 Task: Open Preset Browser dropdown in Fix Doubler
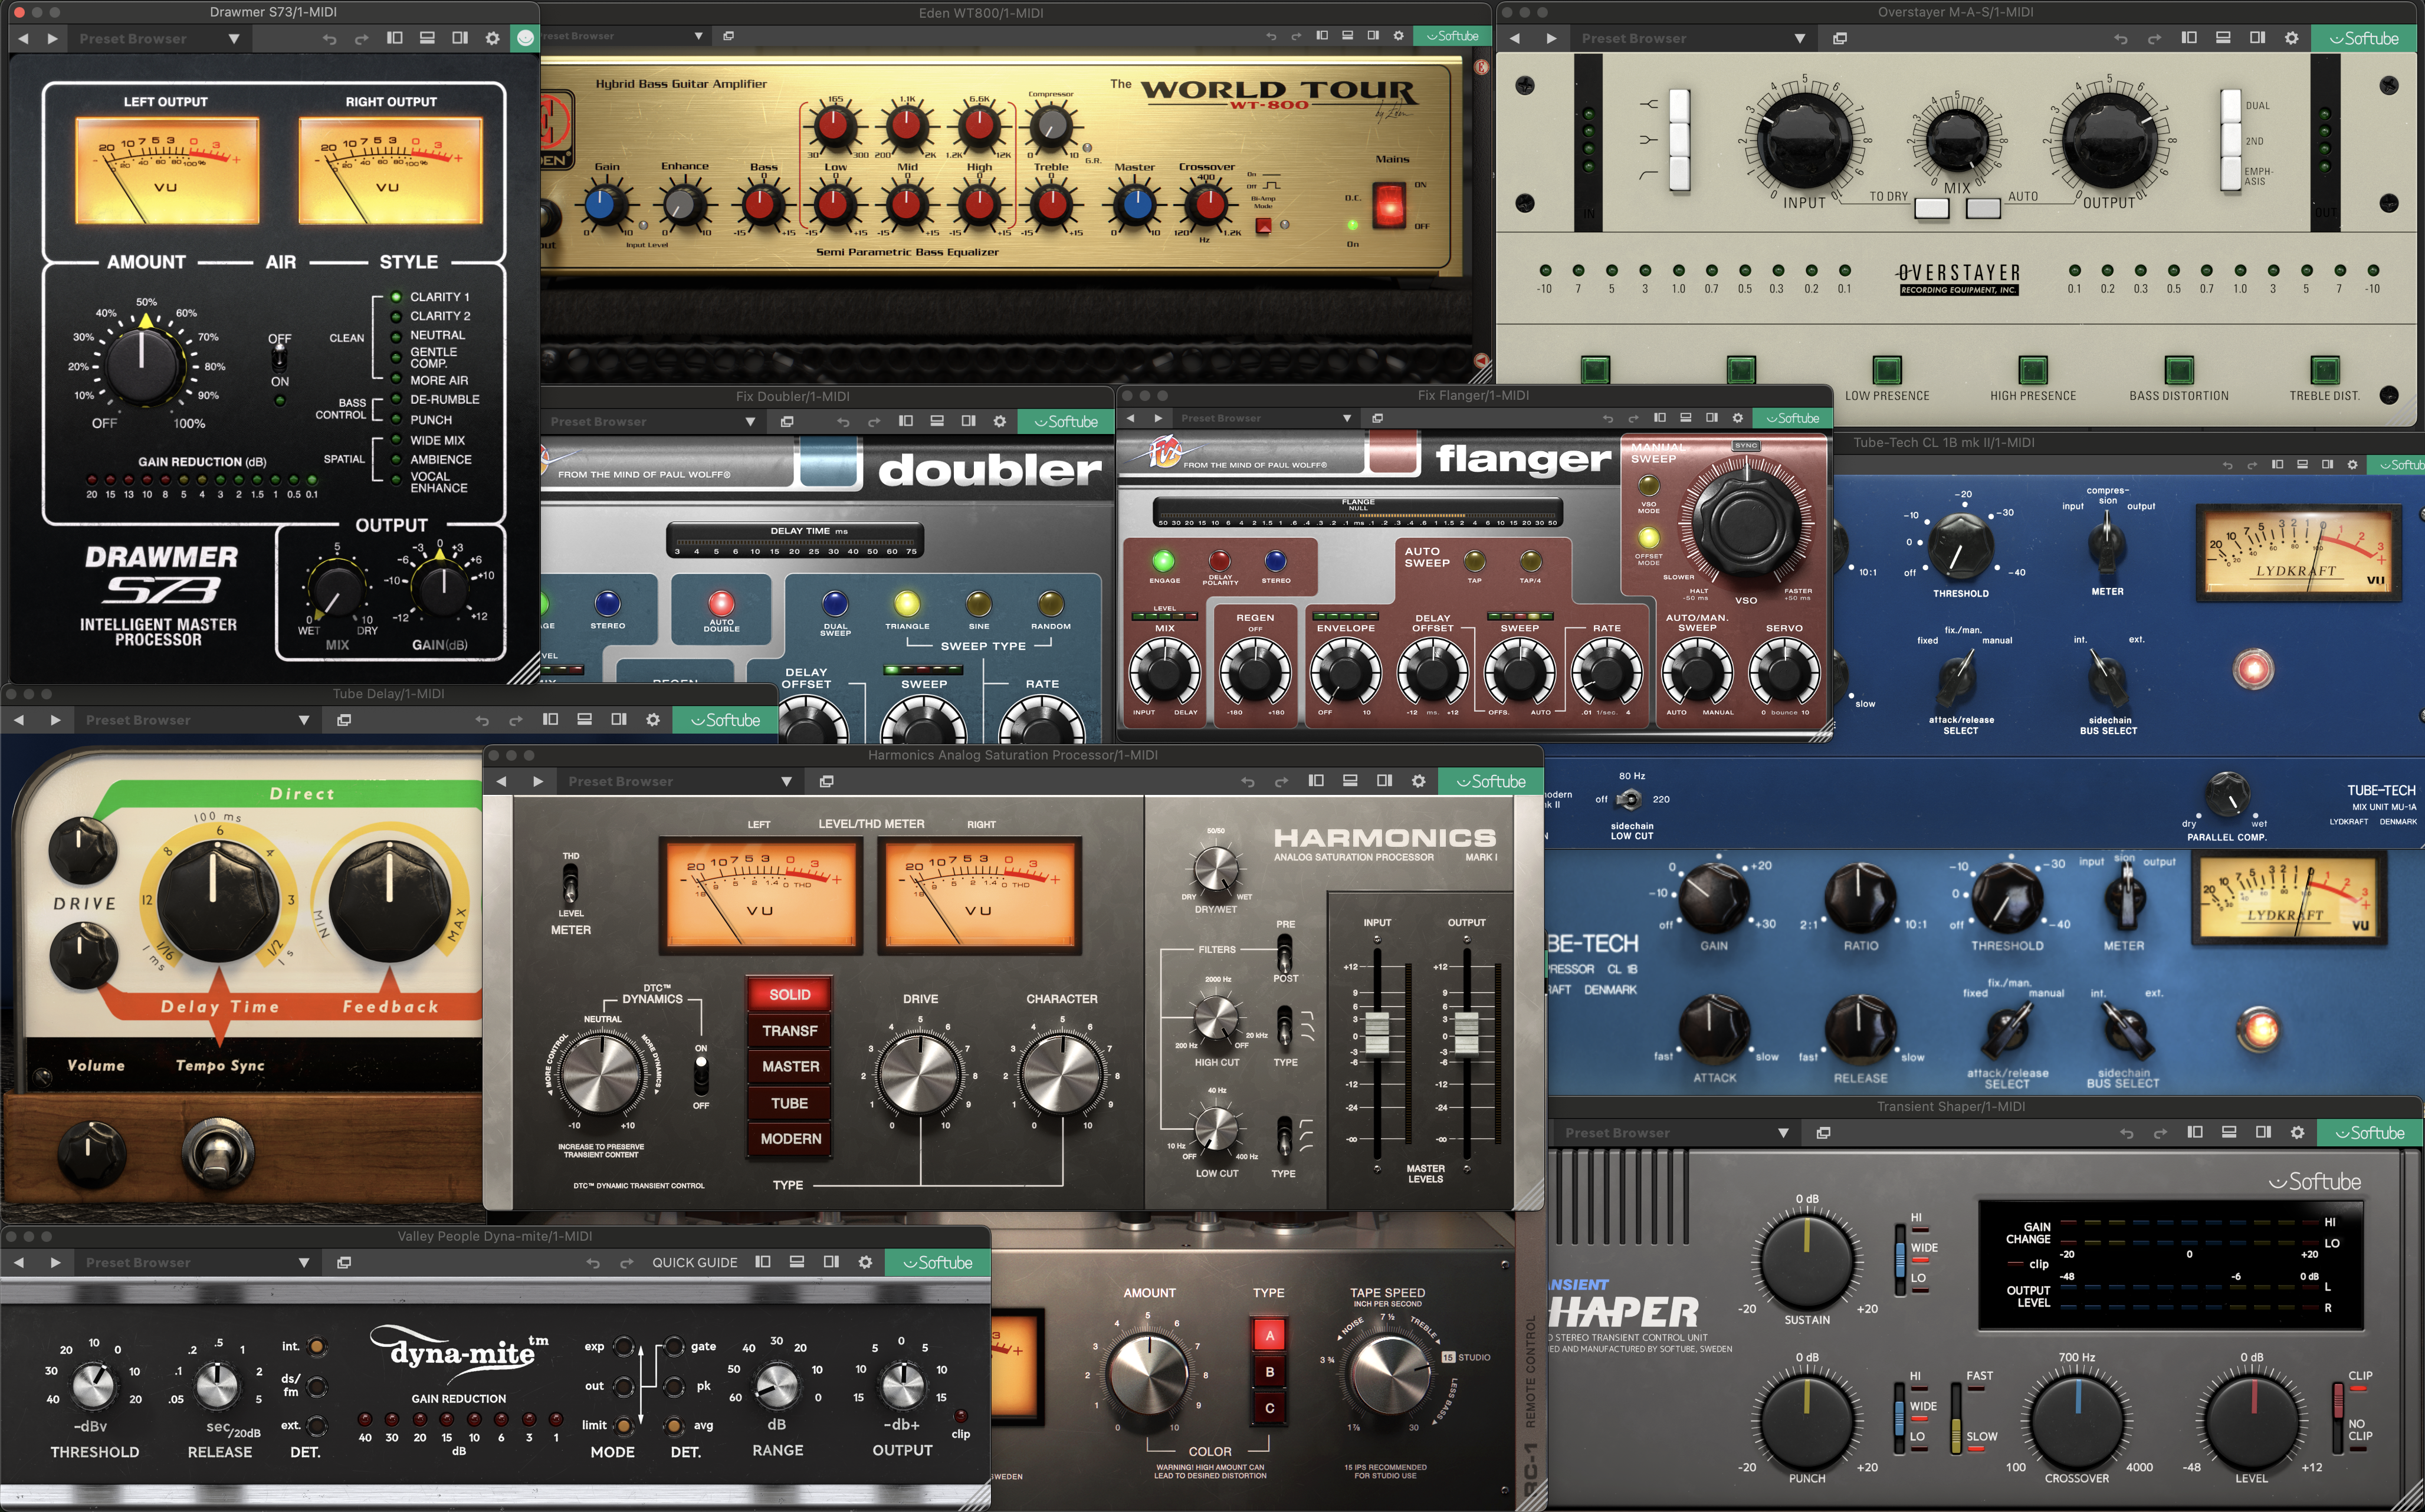click(653, 421)
